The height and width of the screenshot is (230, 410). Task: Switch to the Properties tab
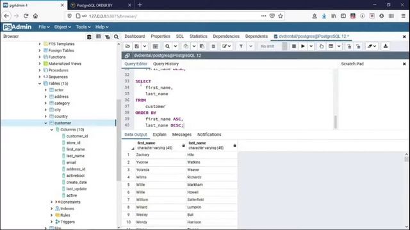[161, 36]
